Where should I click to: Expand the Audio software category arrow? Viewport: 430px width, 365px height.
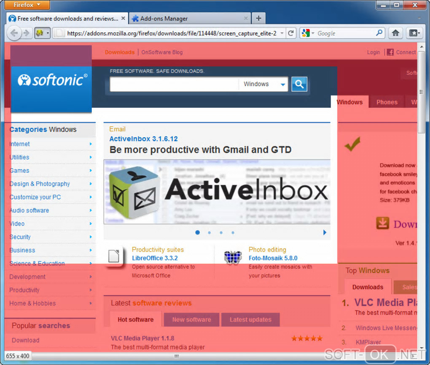tap(91, 210)
